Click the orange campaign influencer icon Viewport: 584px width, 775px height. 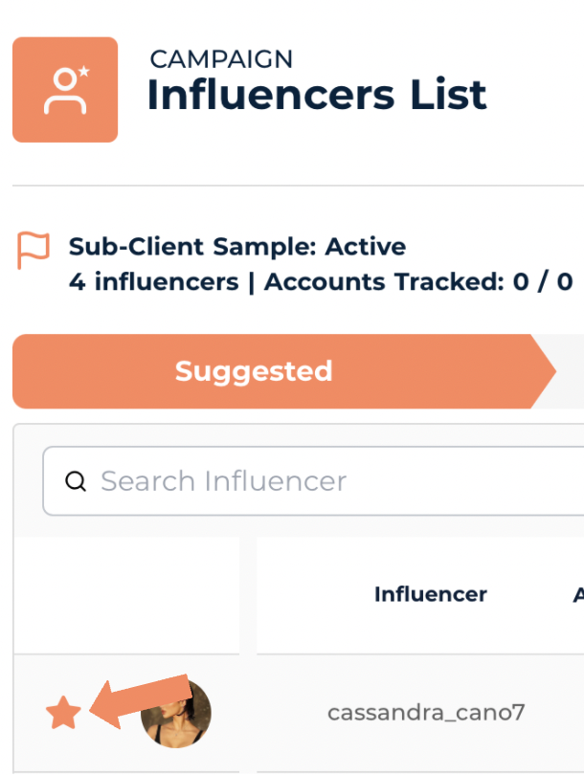click(65, 90)
